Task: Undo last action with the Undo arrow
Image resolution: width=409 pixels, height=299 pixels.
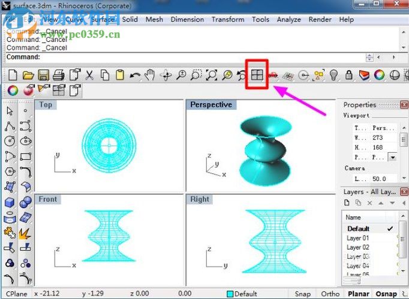Action: (x=135, y=75)
